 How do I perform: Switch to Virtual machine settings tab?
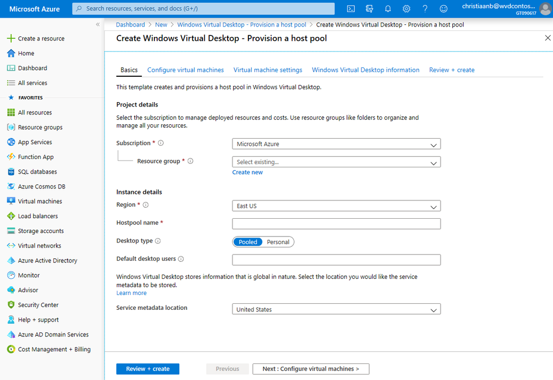pyautogui.click(x=268, y=70)
